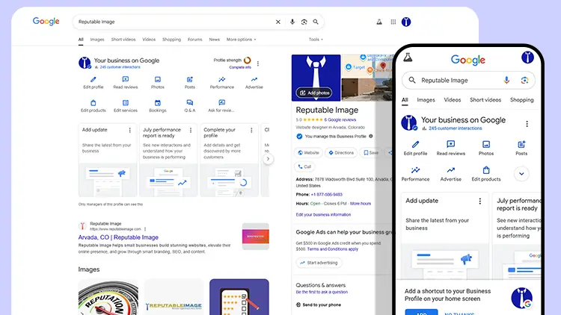Open the Google apps grid

pos(393,22)
